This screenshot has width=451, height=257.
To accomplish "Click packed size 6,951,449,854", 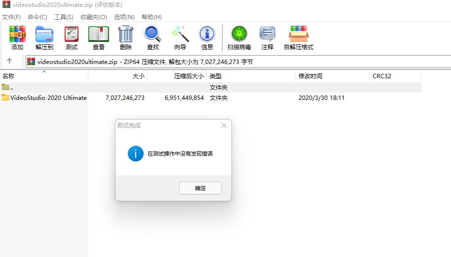I will pyautogui.click(x=184, y=98).
